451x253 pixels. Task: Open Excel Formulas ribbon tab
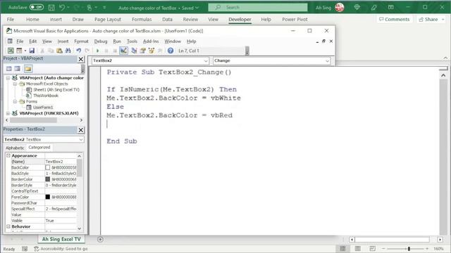[x=142, y=19]
